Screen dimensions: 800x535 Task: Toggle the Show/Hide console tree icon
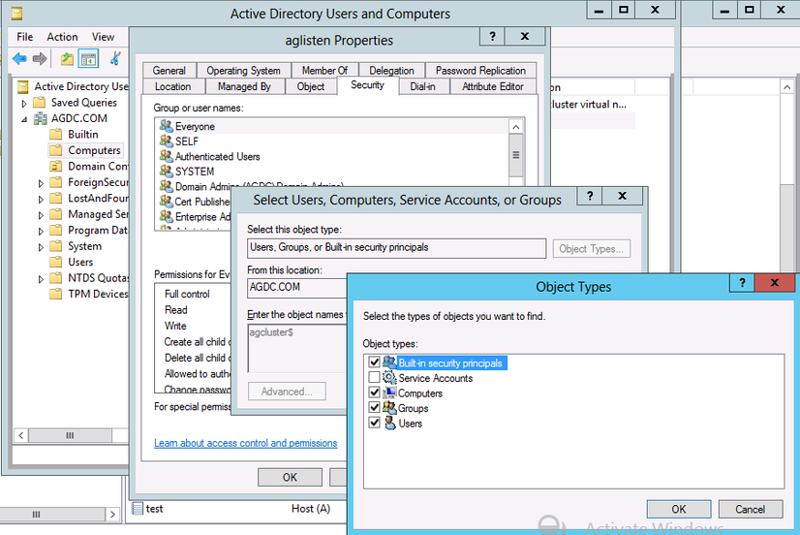(88, 59)
